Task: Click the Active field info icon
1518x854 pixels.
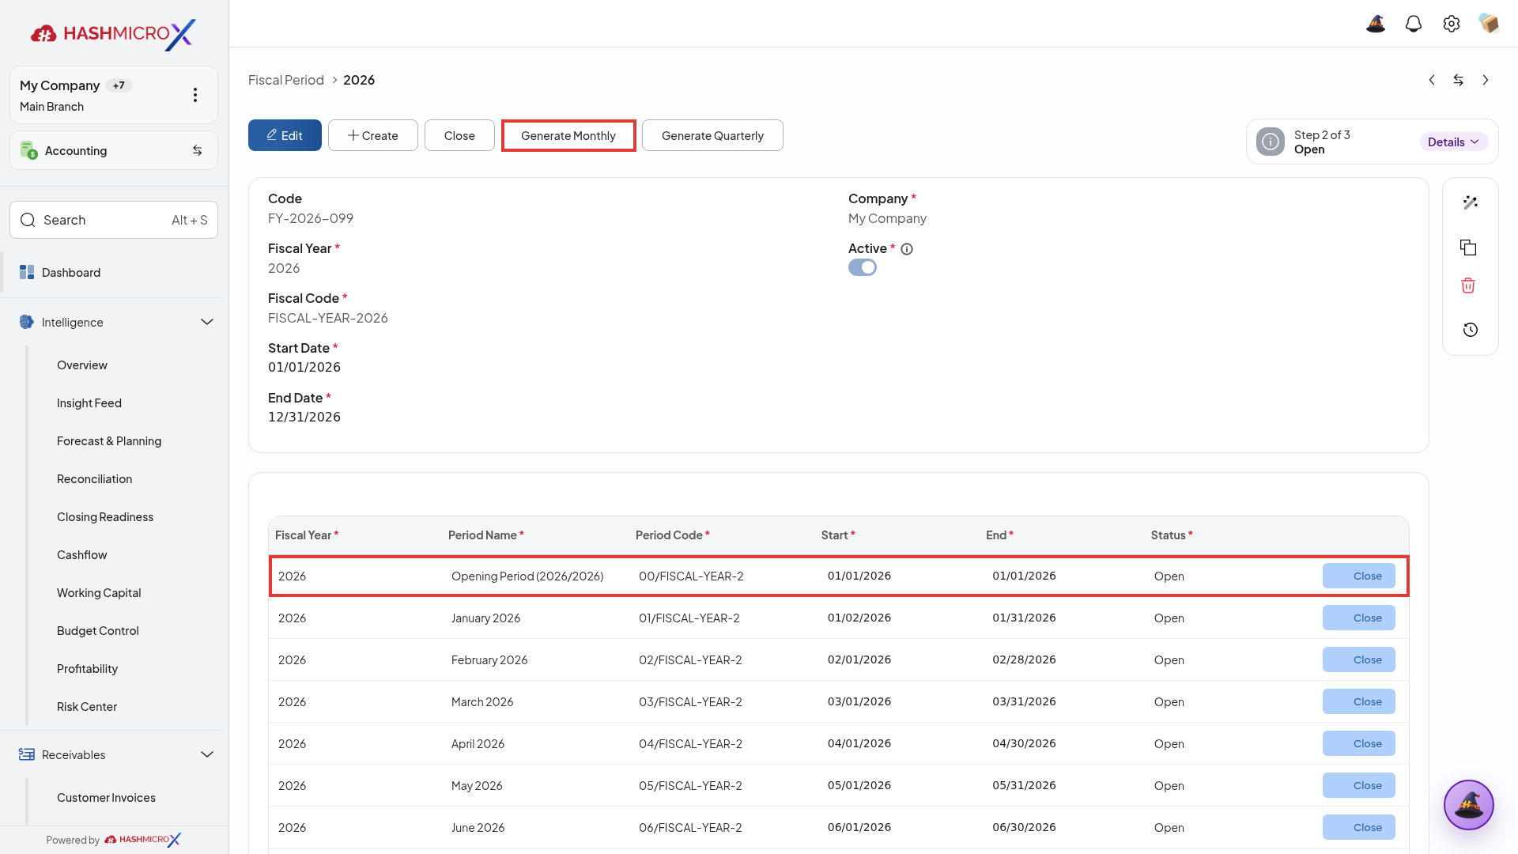Action: point(907,249)
